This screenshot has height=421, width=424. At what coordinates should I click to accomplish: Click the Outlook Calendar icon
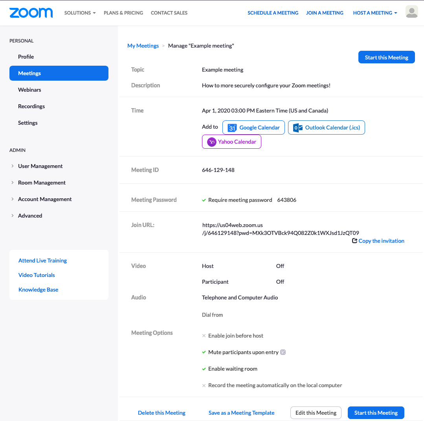click(x=298, y=127)
